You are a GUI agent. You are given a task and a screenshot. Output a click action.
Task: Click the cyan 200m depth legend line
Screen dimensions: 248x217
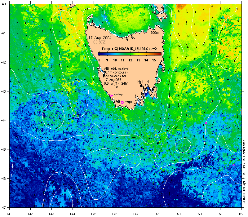[x=154, y=35]
